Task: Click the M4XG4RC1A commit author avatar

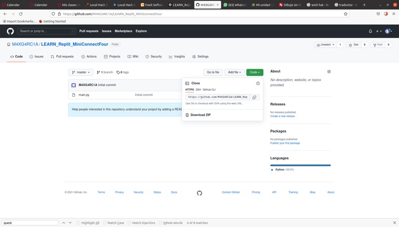Action: (x=74, y=85)
